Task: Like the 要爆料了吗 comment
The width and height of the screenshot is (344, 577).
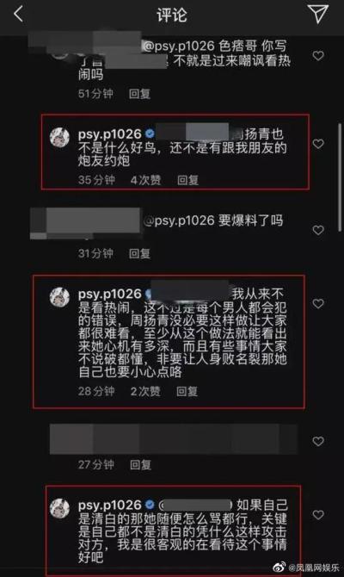Action: click(x=318, y=230)
